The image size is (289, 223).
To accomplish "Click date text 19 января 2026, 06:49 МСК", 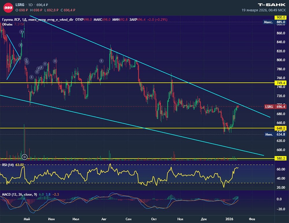I will (x=264, y=10).
